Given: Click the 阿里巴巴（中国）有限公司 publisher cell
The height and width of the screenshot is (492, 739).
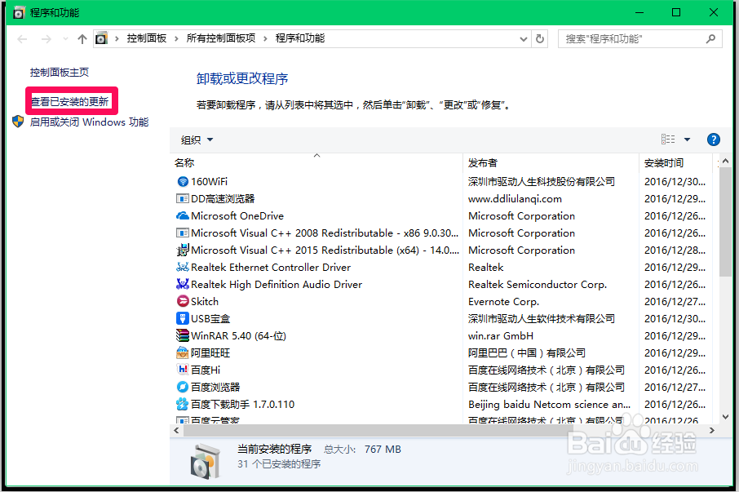Looking at the screenshot, I should tap(526, 352).
